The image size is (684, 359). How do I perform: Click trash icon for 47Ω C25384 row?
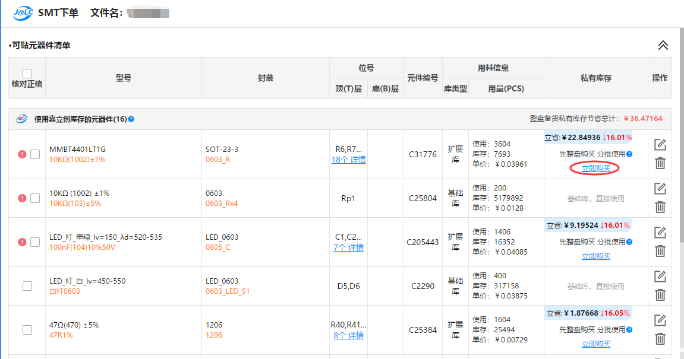(660, 339)
